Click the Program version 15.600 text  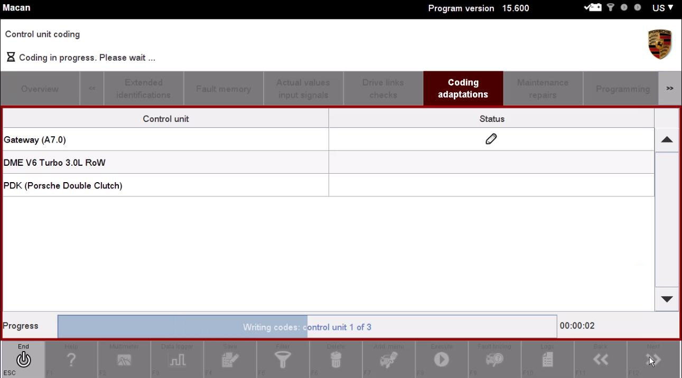click(479, 8)
